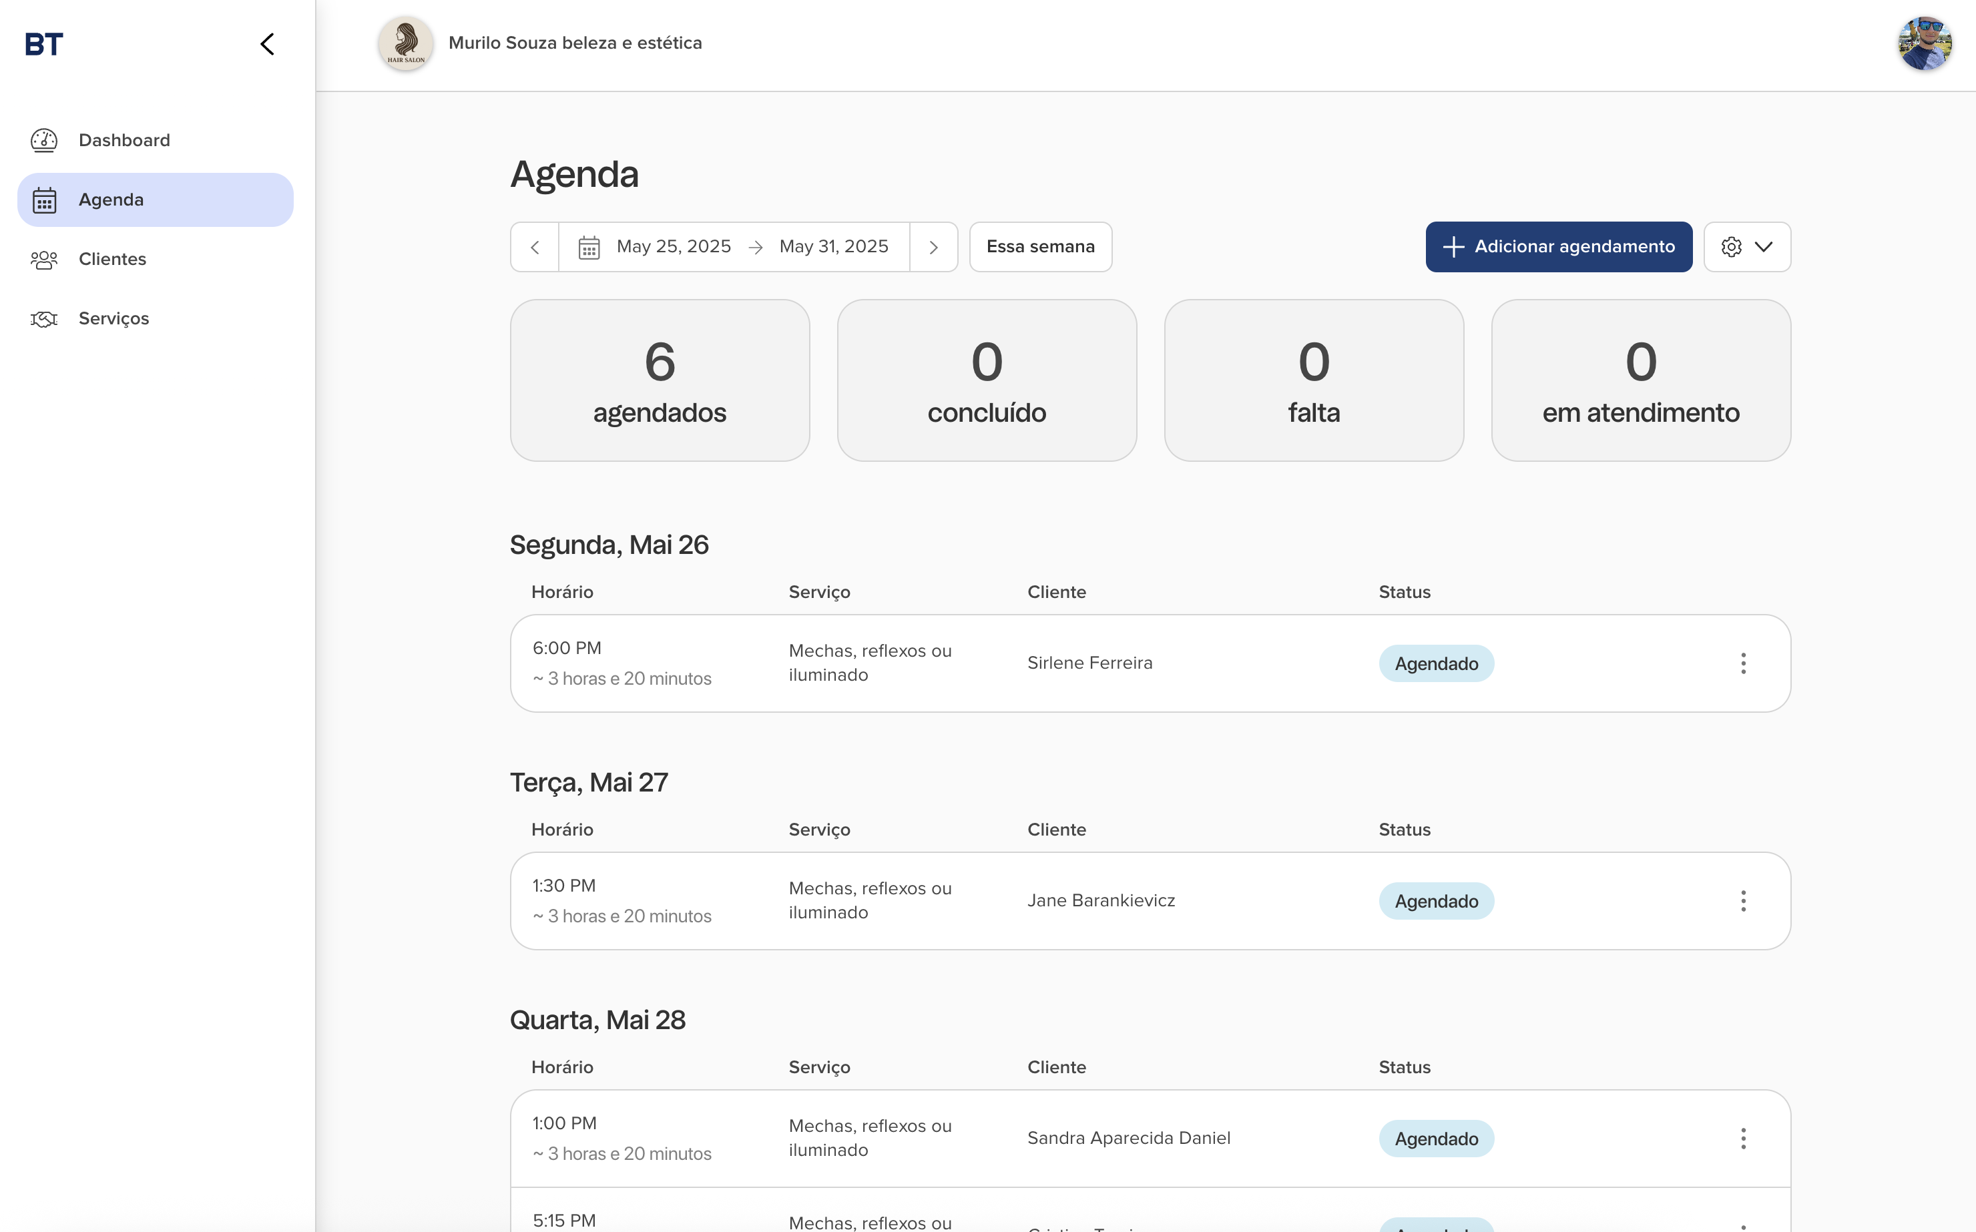Click Murilo Souza beleza e estética title

click(575, 43)
